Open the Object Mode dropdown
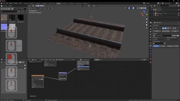This screenshot has height=101, width=180. pos(33,8)
